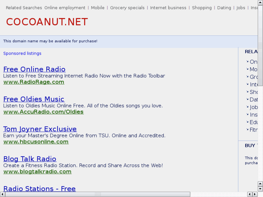
Task: Click the domain available for purchase notice
Action: click(50, 41)
